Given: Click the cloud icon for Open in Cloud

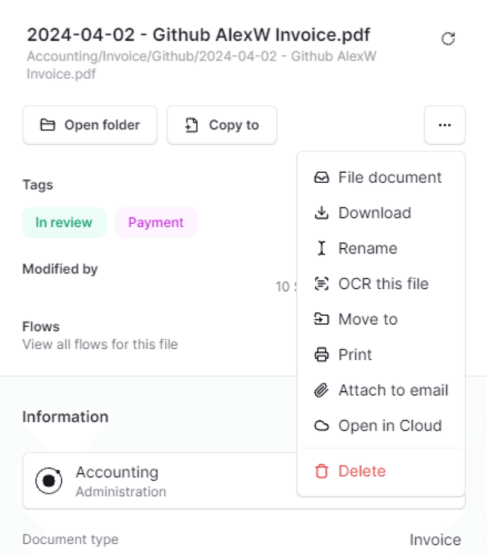Looking at the screenshot, I should pyautogui.click(x=321, y=426).
